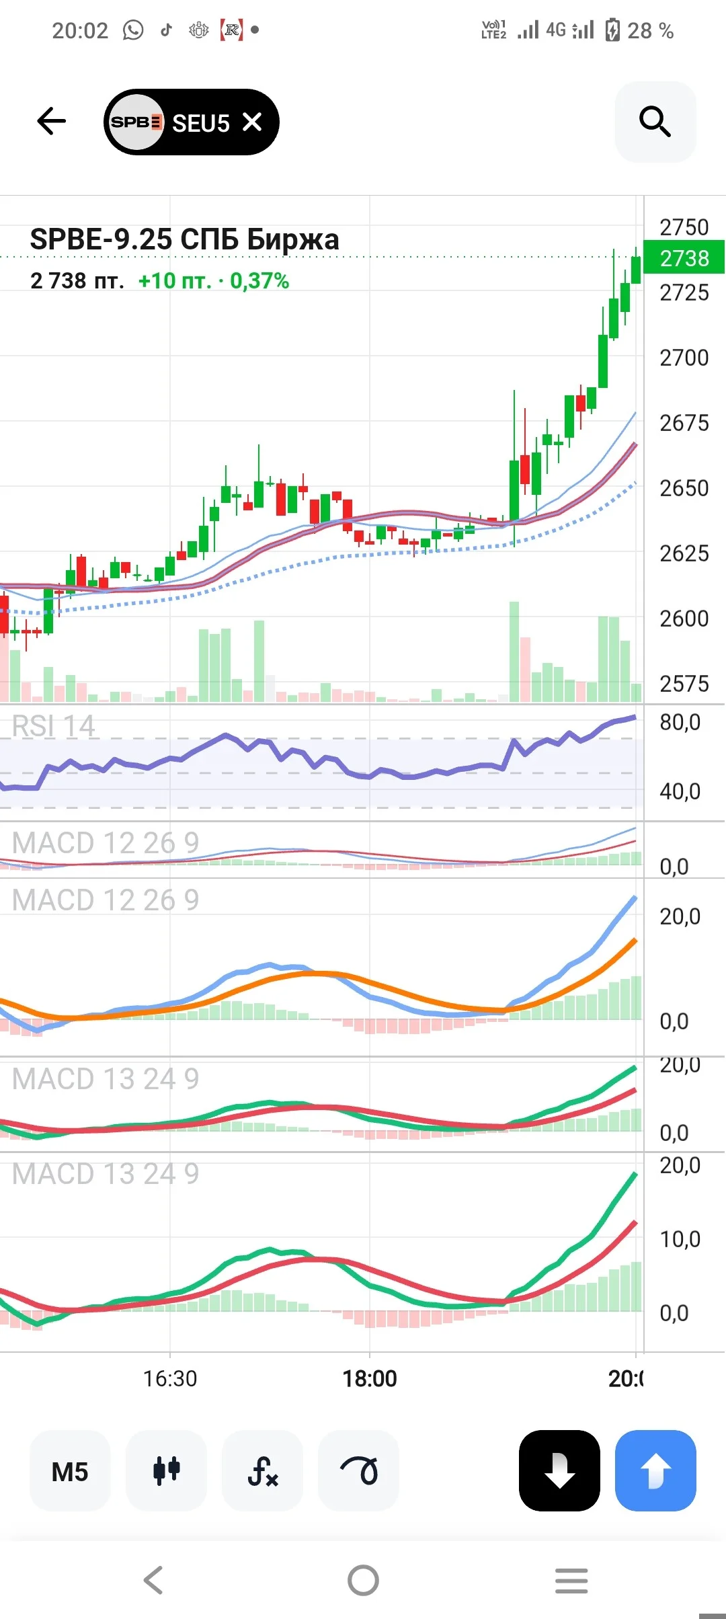726x1619 pixels.
Task: Tap the black sell down-arrow button
Action: click(559, 1471)
